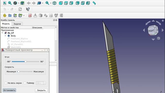Toggle the Bounding box icon
The height and width of the screenshot is (93, 165).
(x=22, y=3)
